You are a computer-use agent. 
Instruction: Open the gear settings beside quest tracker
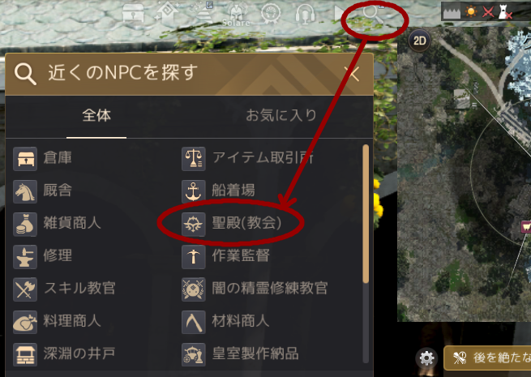(x=426, y=358)
